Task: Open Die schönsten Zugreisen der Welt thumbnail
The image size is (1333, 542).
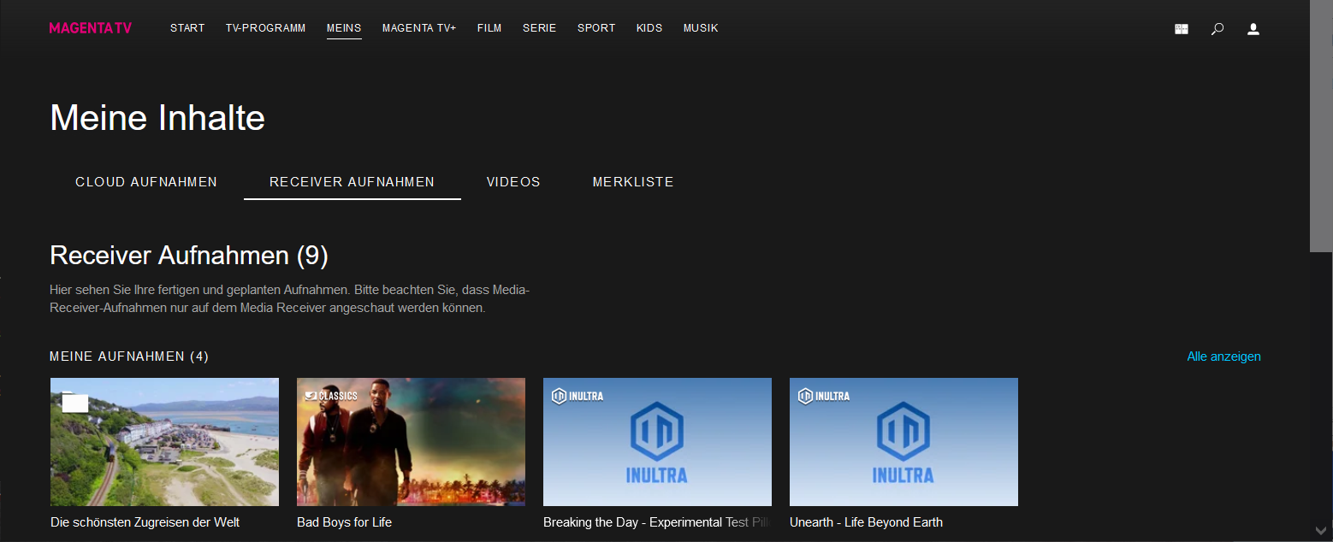Action: click(x=164, y=442)
